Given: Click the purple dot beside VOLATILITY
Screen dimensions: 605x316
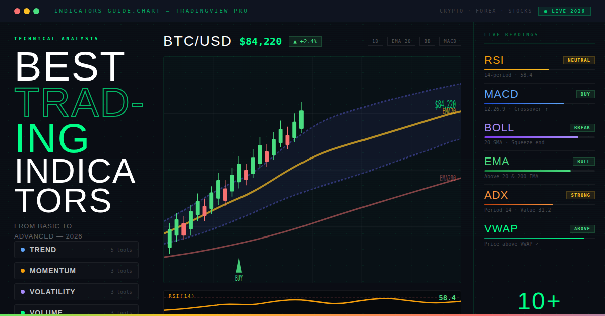Looking at the screenshot, I should (x=23, y=292).
